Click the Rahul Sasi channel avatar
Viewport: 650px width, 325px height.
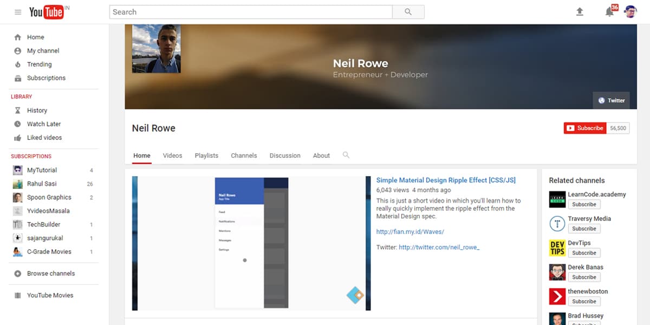pyautogui.click(x=18, y=184)
